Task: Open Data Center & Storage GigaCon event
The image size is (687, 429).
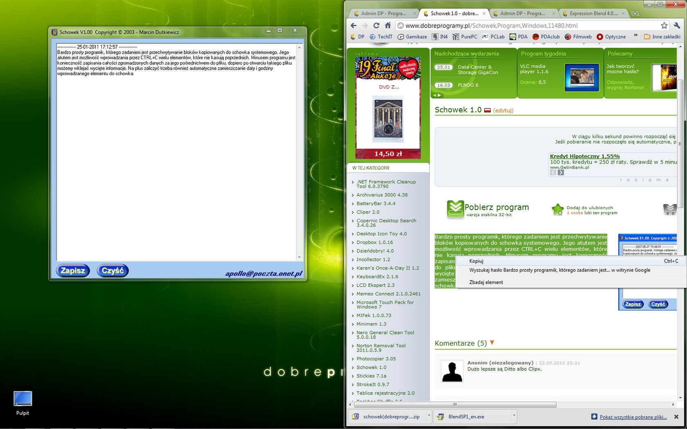Action: [x=478, y=69]
